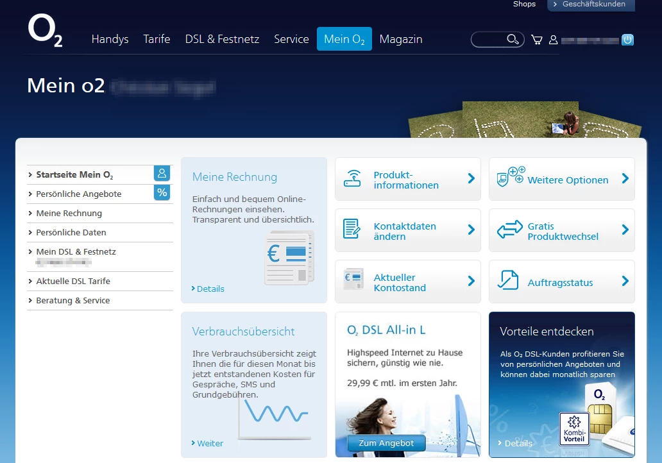This screenshot has height=463, width=662.
Task: Click the Kombi-Vorteil badge
Action: tap(574, 429)
